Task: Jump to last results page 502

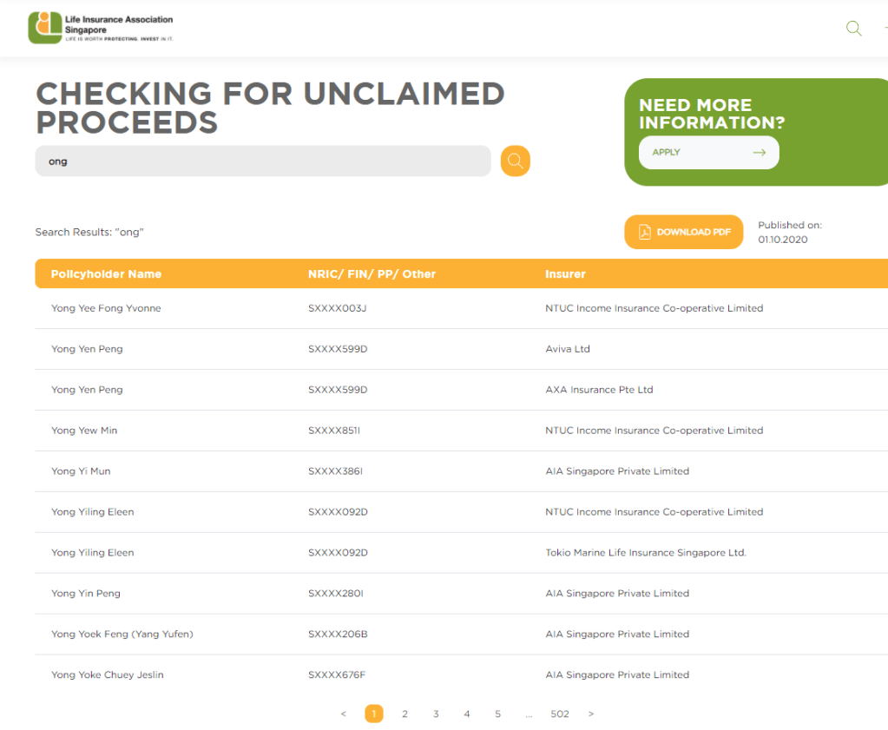Action: [560, 714]
